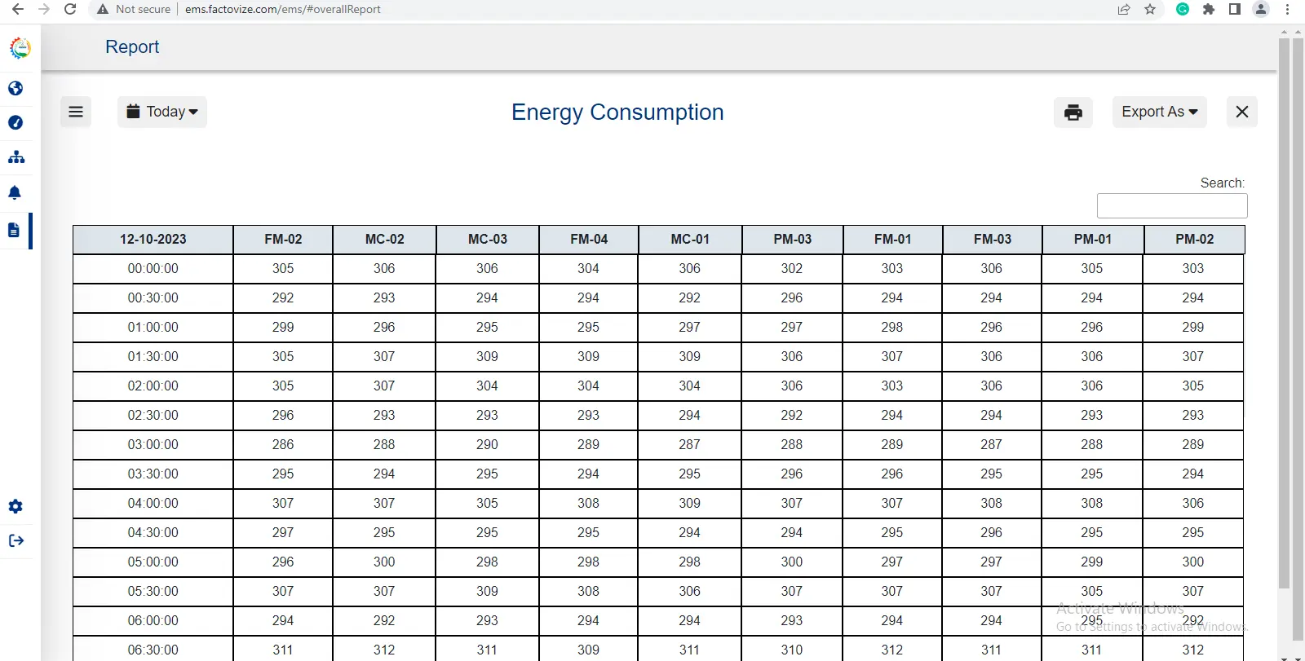Click the logout icon in sidebar
The height and width of the screenshot is (661, 1305).
(16, 540)
